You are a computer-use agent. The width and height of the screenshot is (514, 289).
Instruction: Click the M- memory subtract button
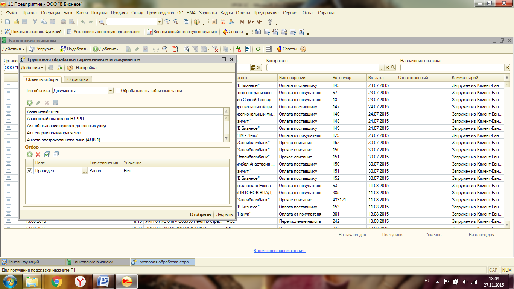(259, 22)
